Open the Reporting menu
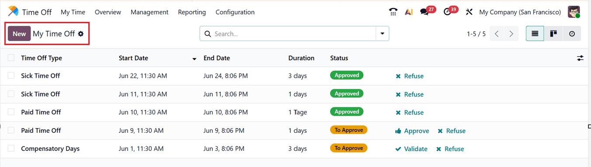This screenshot has width=591, height=167. point(192,12)
